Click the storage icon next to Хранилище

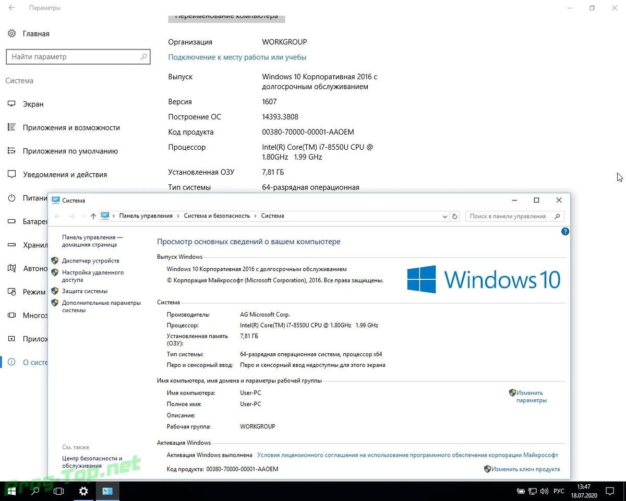coord(11,245)
